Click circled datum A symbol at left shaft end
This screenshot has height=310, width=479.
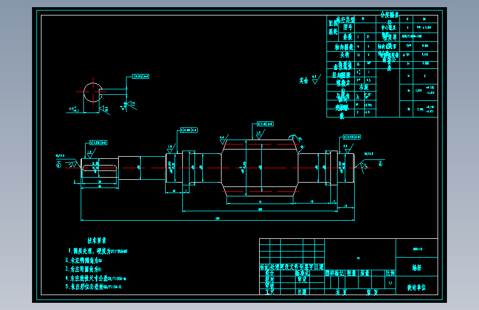point(59,165)
